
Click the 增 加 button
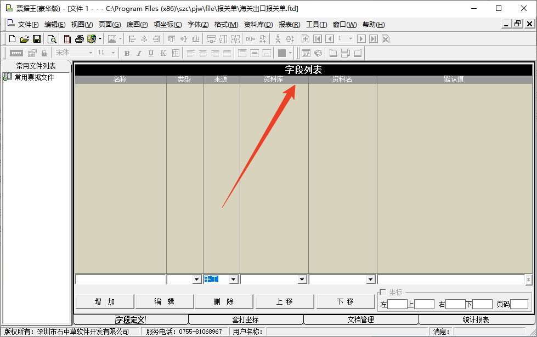(105, 301)
